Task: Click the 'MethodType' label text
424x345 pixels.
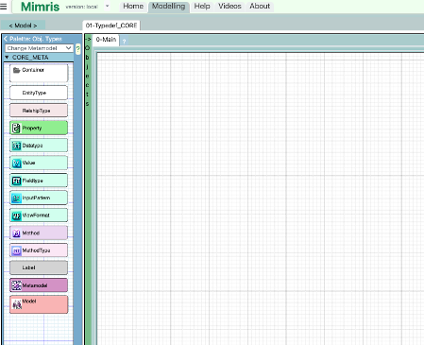Action: click(x=36, y=250)
